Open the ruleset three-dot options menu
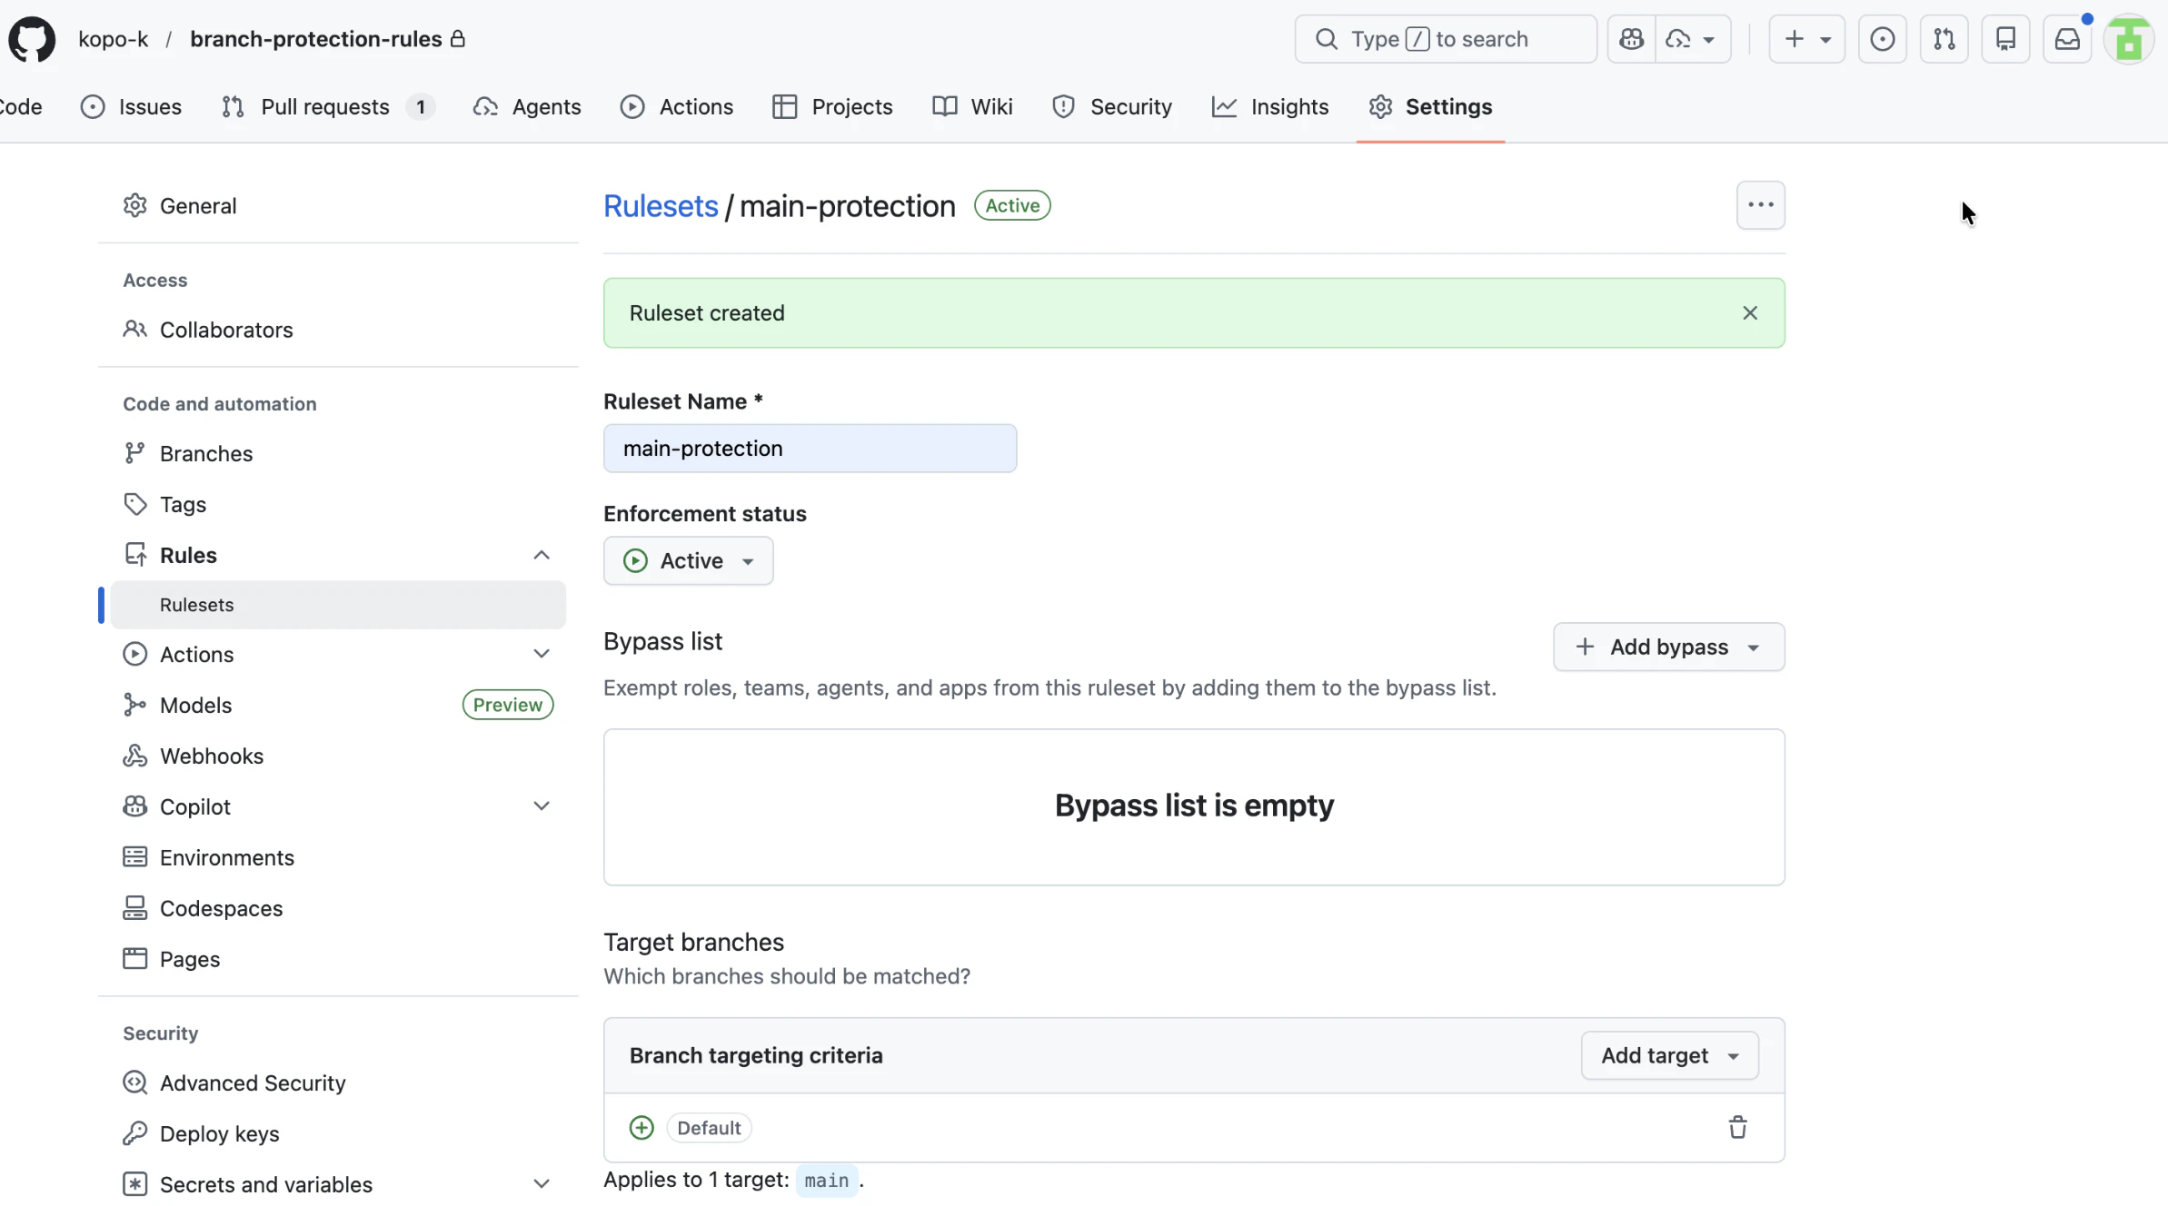This screenshot has height=1206, width=2168. click(x=1760, y=205)
